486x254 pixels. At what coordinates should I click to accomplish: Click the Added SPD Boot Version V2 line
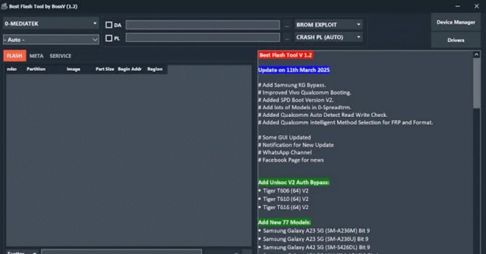coord(296,100)
